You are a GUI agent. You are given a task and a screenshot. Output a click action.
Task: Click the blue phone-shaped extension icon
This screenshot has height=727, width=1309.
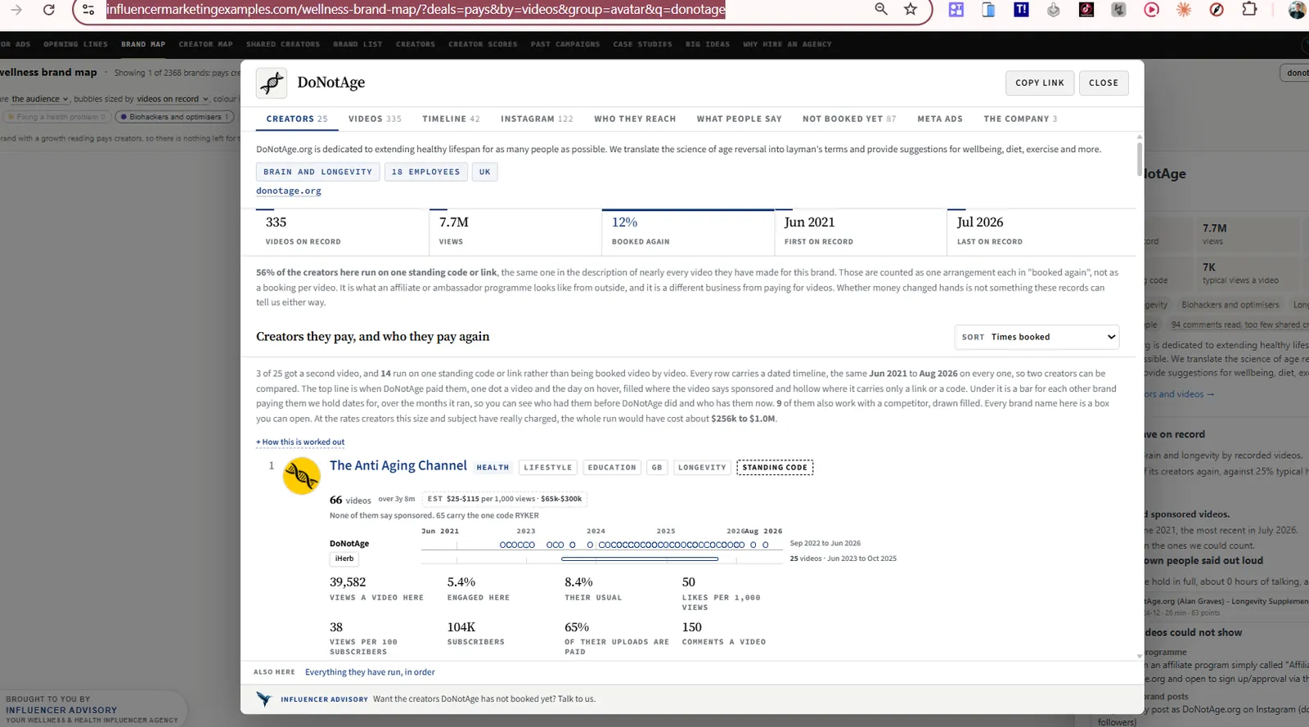(x=988, y=10)
